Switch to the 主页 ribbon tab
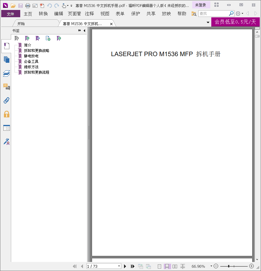The image size is (261, 271). [28, 14]
